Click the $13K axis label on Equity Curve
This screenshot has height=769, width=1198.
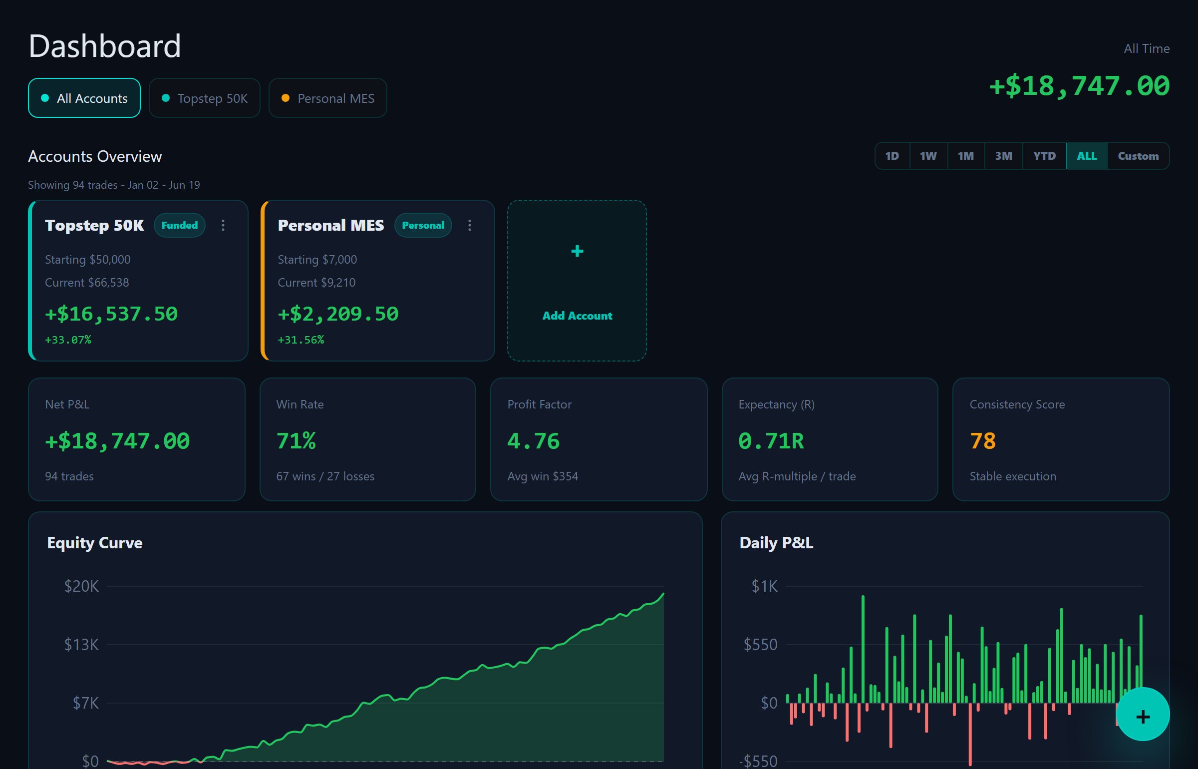point(81,645)
